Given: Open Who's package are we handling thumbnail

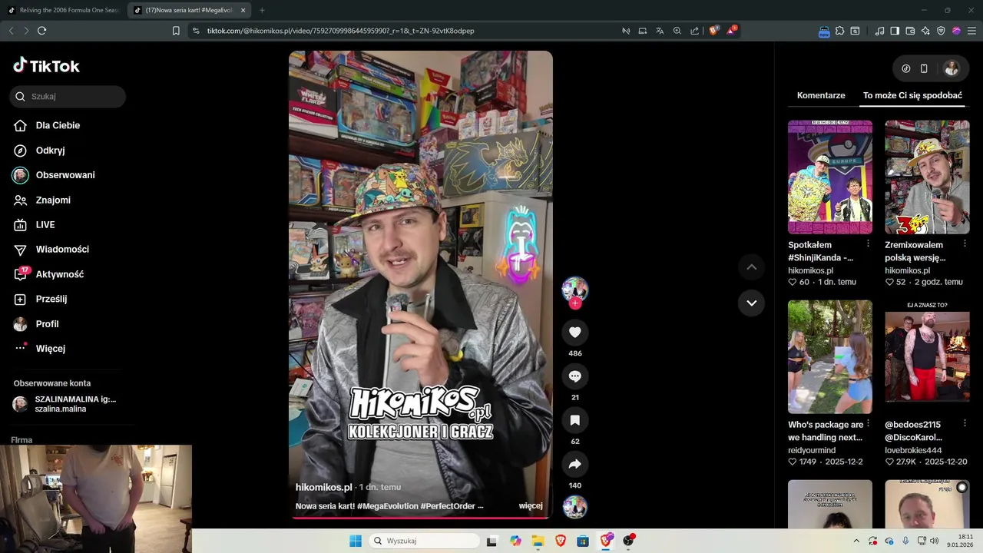Looking at the screenshot, I should click(830, 356).
